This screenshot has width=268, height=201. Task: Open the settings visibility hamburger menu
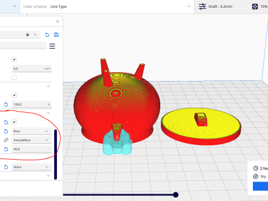pos(52,46)
